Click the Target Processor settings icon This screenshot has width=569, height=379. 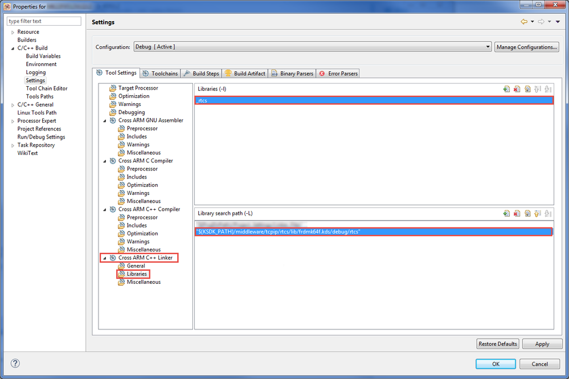coord(113,88)
